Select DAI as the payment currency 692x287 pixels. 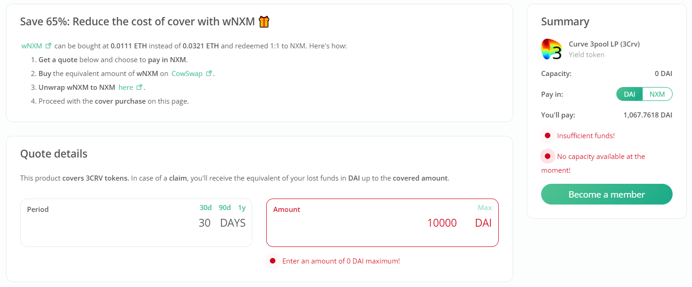click(629, 94)
